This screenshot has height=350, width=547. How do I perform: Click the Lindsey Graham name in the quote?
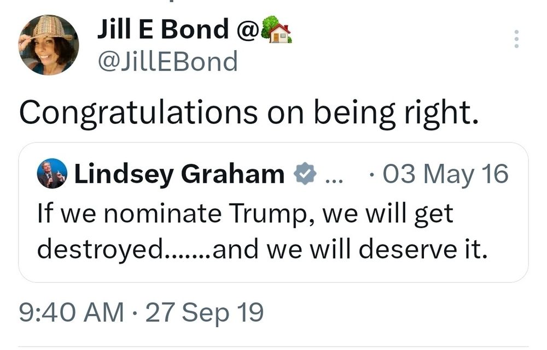(179, 175)
